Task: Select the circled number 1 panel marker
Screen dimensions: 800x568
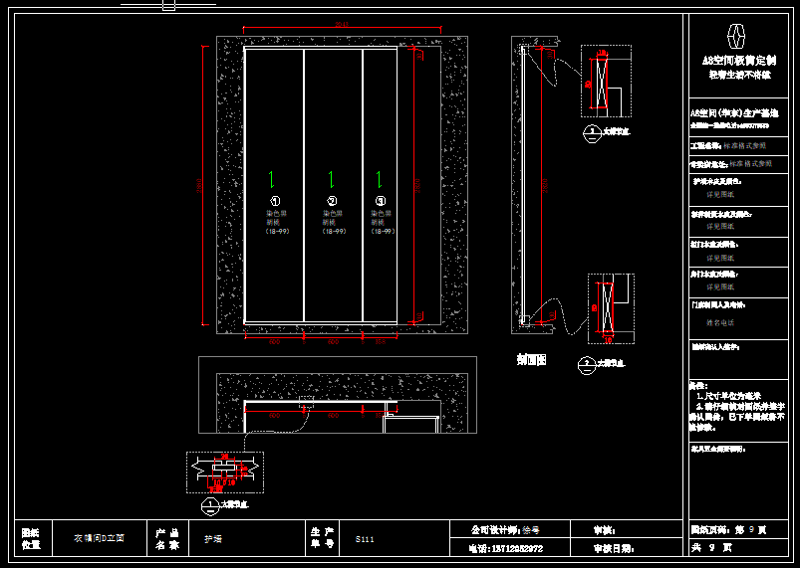Action: pos(275,201)
